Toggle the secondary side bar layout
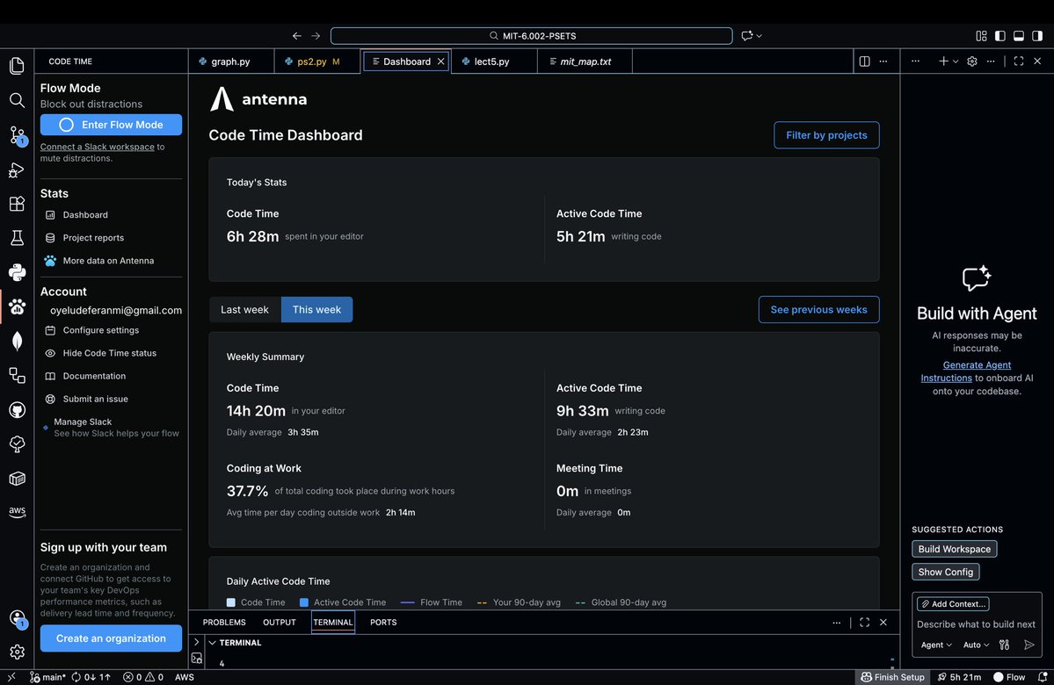Screen dimensions: 1054x685 tap(1038, 36)
